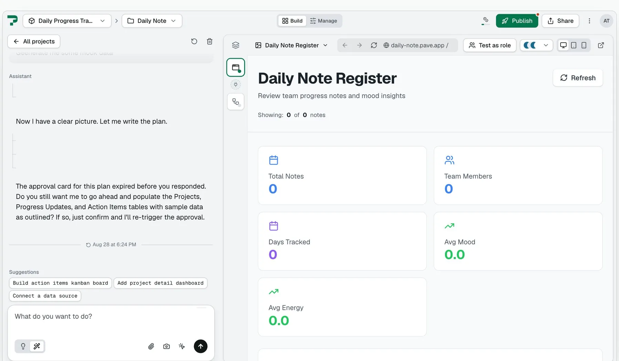This screenshot has width=619, height=361.
Task: Open preview in new window icon
Action: tap(601, 45)
